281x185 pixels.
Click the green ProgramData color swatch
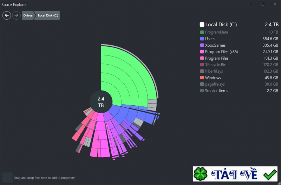[202, 32]
